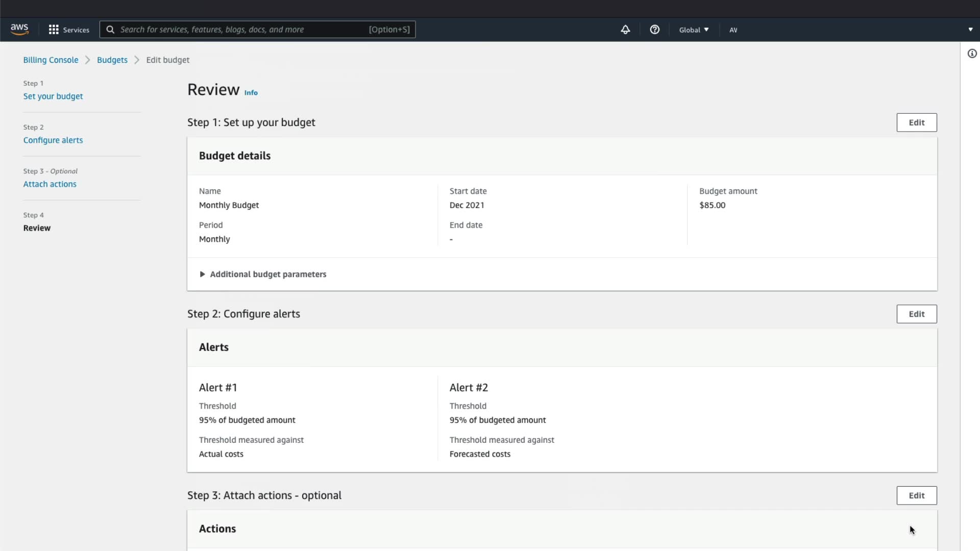This screenshot has width=980, height=551.
Task: Click the search magnifier icon
Action: tap(110, 30)
